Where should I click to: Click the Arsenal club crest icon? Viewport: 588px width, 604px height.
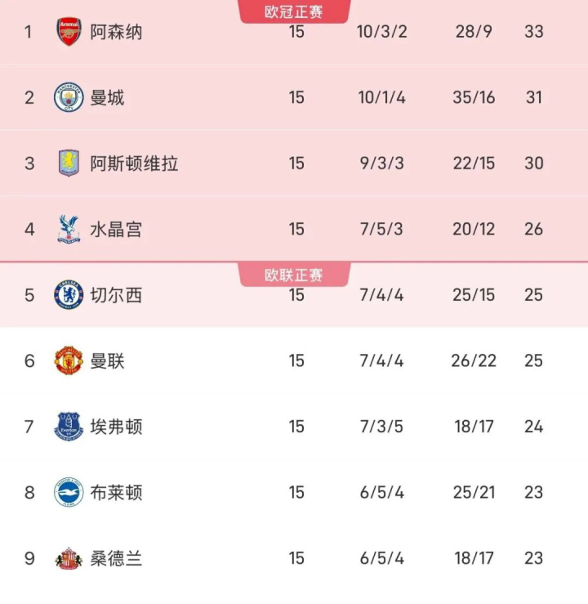tap(69, 32)
